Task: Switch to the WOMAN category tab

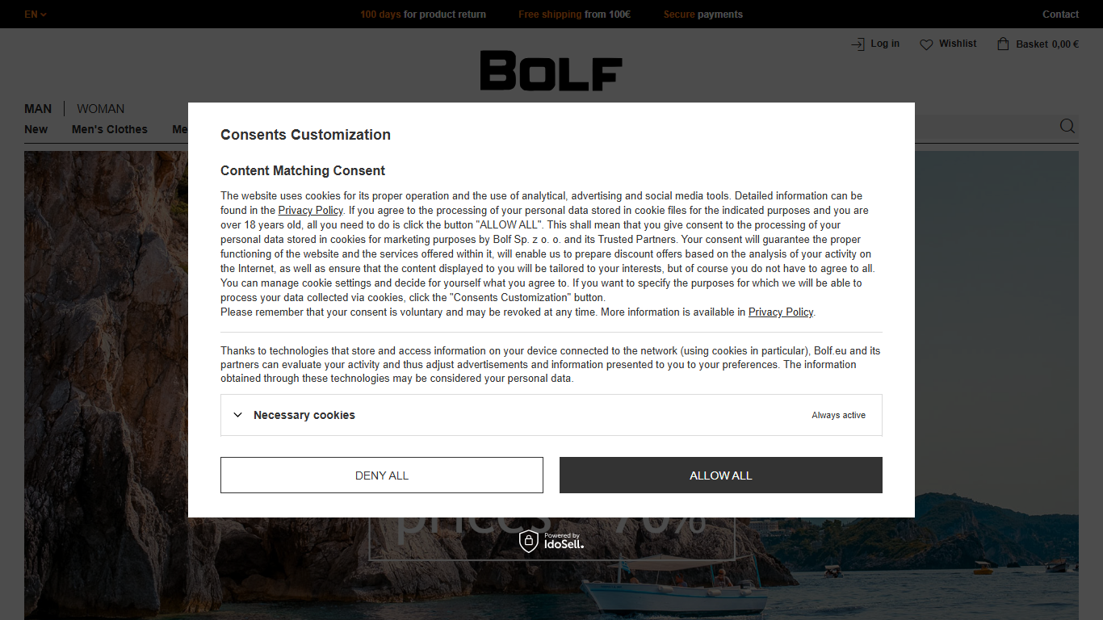Action: pos(101,108)
